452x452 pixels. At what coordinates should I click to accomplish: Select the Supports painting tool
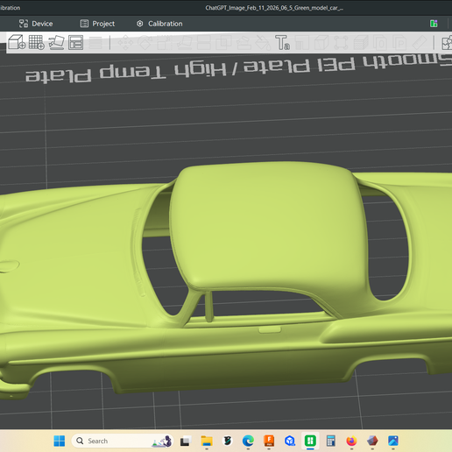[x=244, y=43]
